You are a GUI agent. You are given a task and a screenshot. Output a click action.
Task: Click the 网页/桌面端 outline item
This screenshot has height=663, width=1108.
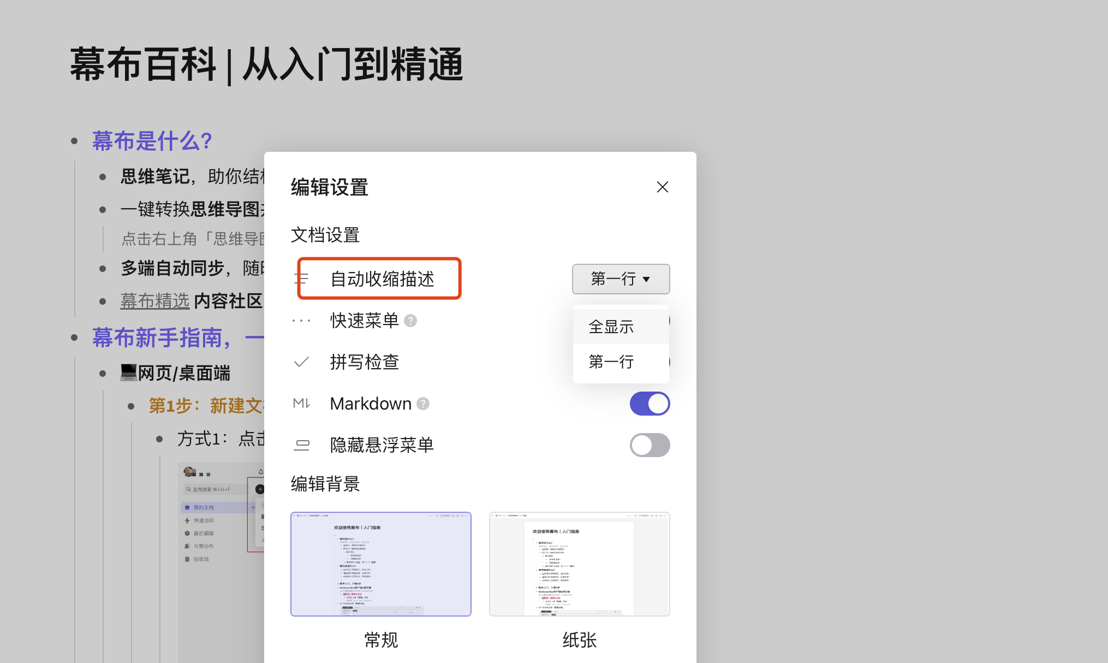pyautogui.click(x=184, y=373)
